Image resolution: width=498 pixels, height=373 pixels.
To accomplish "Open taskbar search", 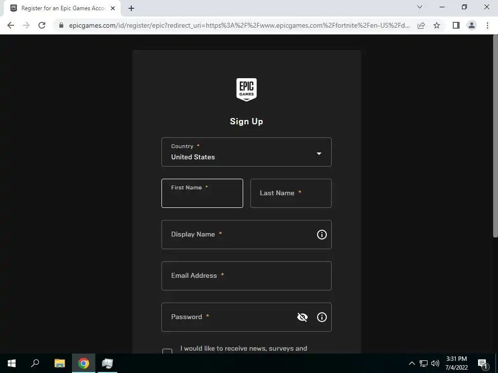I will [35, 363].
